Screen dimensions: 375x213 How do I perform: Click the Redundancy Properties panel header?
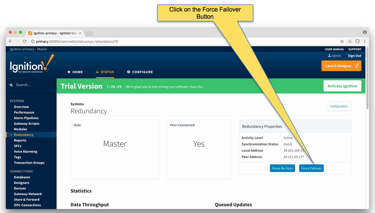(295, 127)
